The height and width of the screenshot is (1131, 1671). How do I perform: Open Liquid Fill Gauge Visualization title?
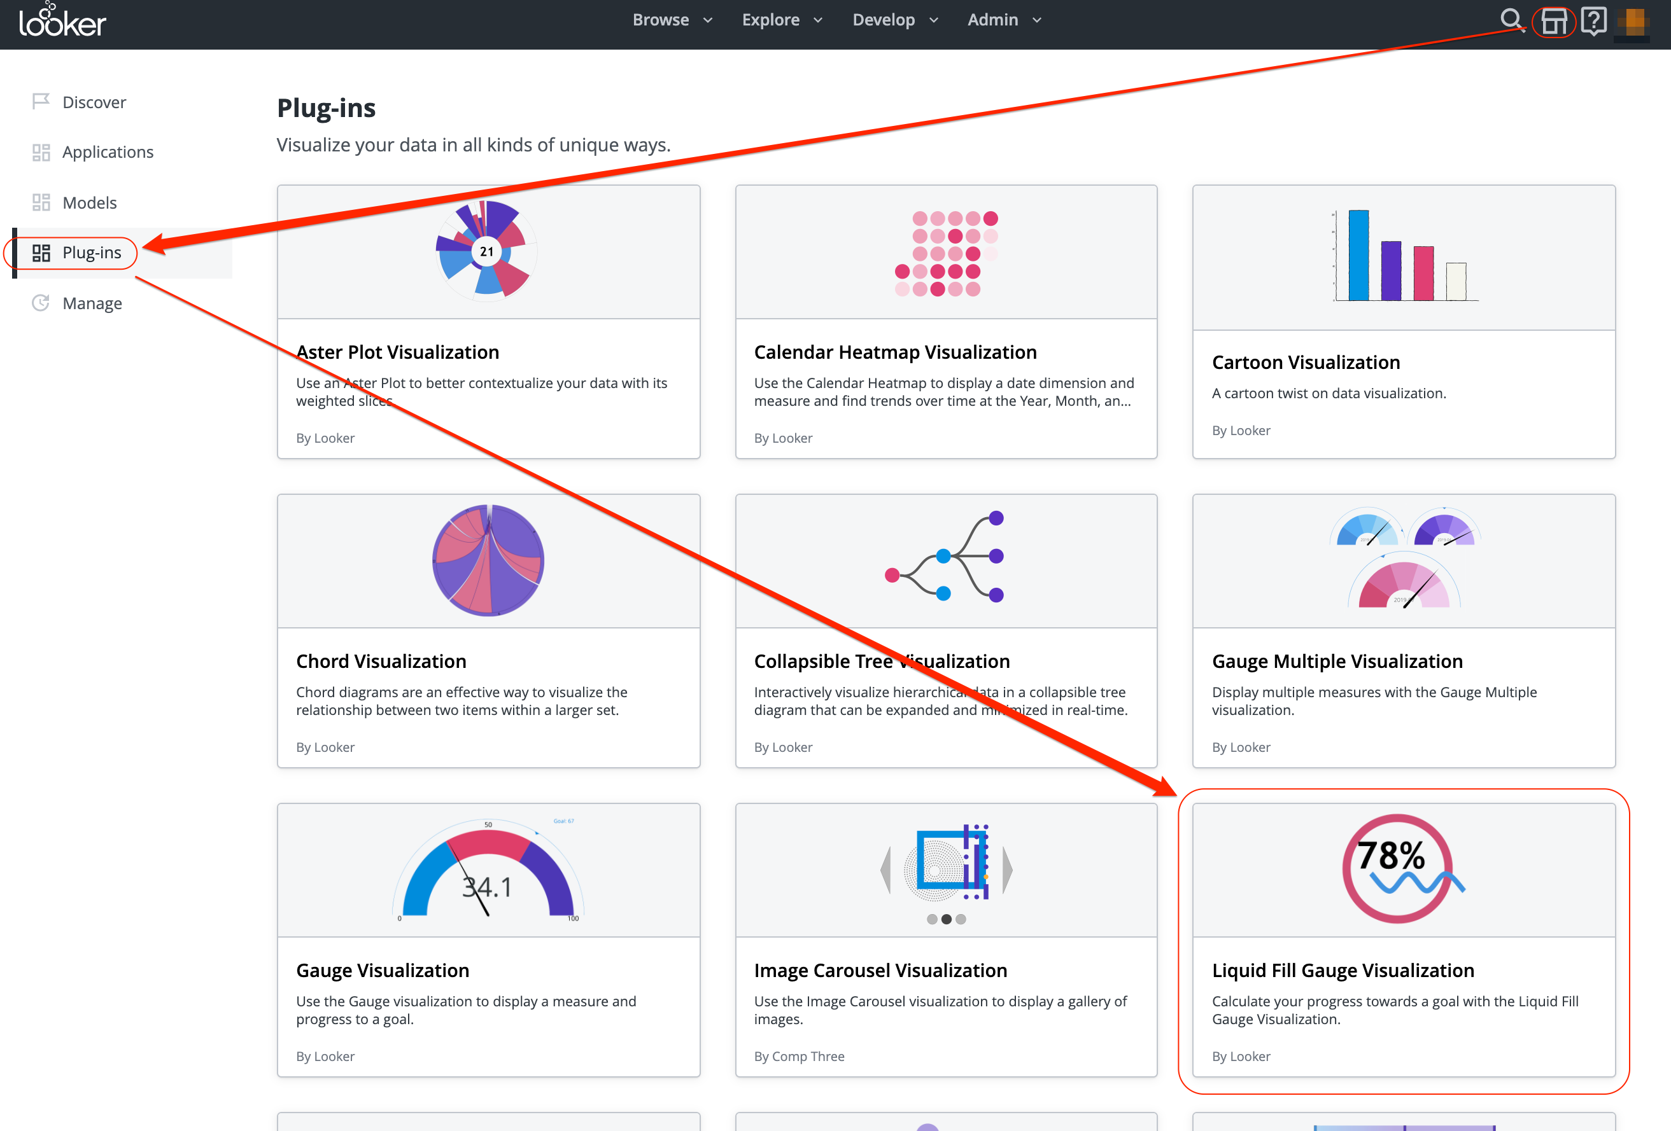point(1343,970)
